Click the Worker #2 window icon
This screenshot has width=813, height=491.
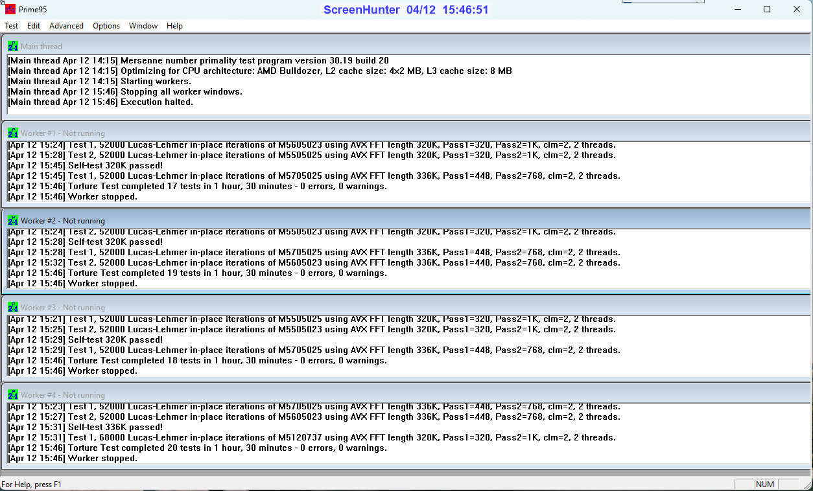click(x=13, y=221)
